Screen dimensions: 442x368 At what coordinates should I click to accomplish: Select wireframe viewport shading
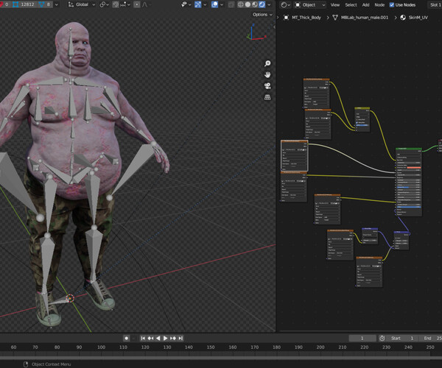[x=240, y=4]
